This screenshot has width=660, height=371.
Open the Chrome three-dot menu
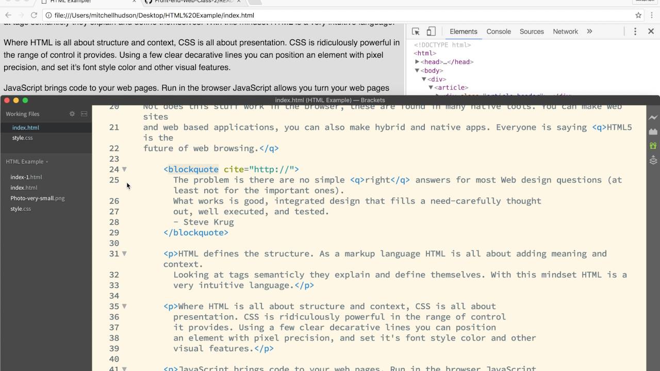coord(652,15)
